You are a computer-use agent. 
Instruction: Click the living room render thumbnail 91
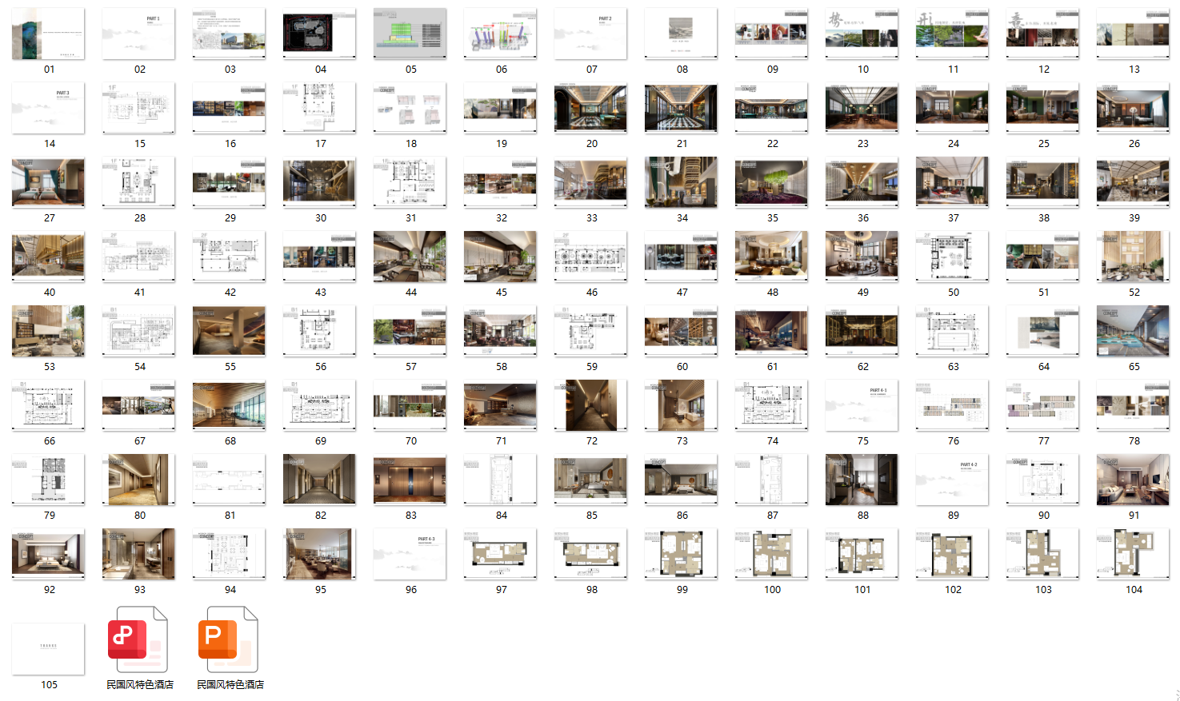click(x=1133, y=480)
